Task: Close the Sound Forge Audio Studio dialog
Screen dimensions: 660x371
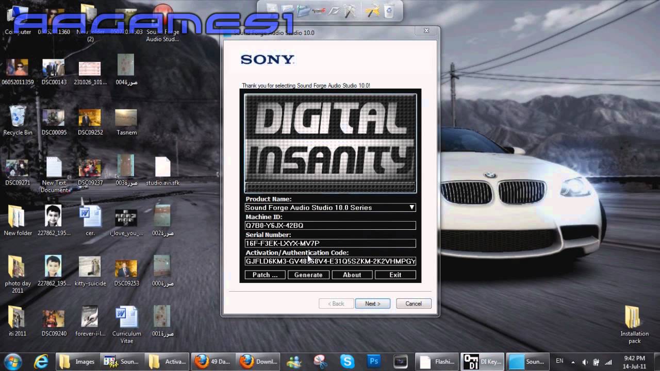Action: click(426, 31)
